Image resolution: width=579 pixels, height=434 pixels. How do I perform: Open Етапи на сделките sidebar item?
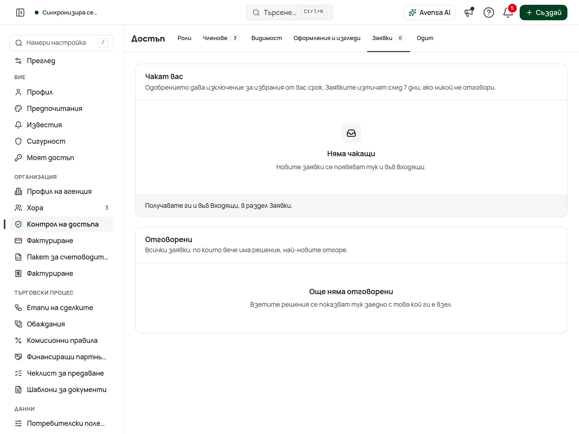(x=62, y=308)
